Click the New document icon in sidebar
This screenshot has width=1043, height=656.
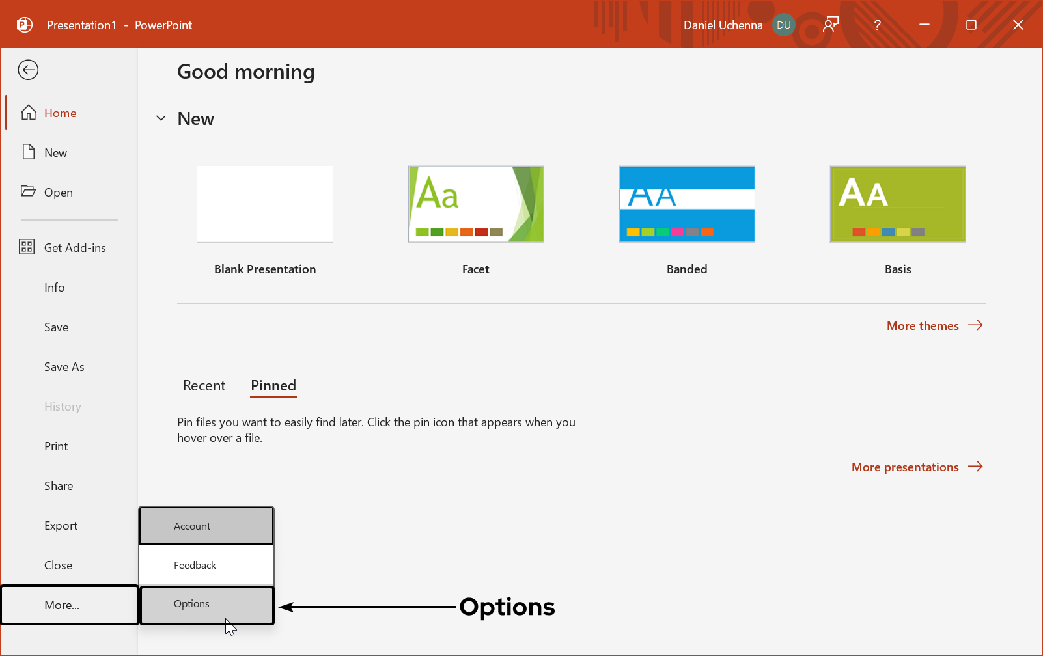(28, 152)
